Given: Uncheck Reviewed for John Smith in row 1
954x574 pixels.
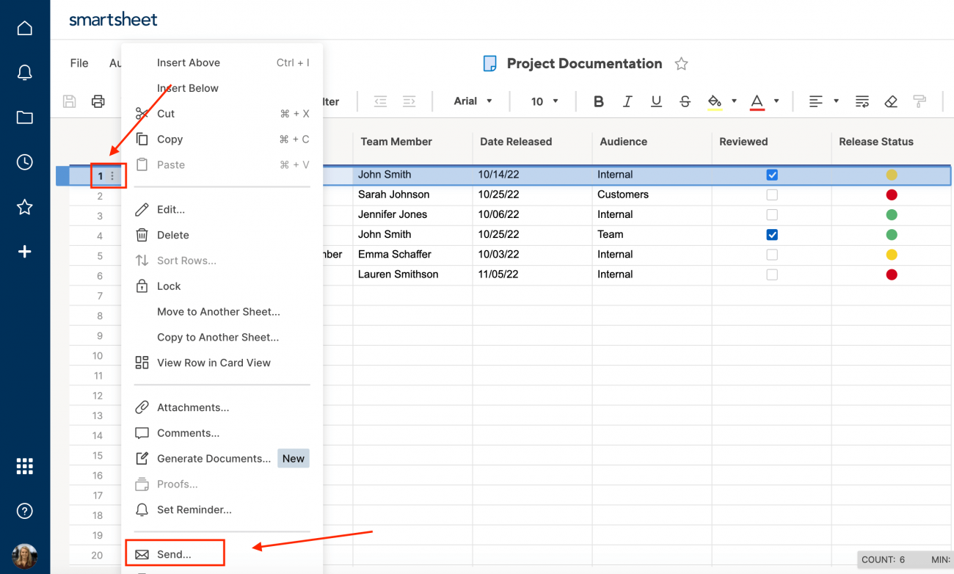Looking at the screenshot, I should point(772,175).
